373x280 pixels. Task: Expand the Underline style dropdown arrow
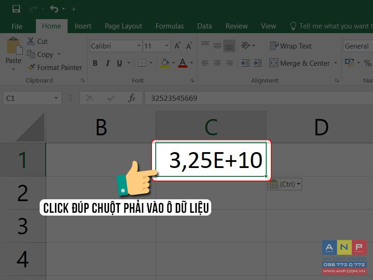tap(129, 63)
